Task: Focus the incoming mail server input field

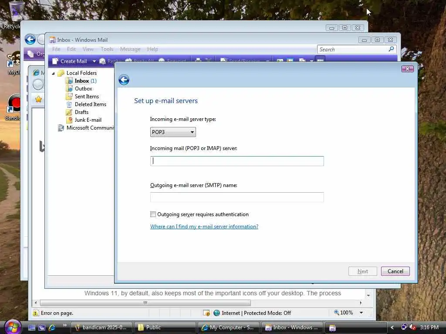Action: click(x=237, y=161)
